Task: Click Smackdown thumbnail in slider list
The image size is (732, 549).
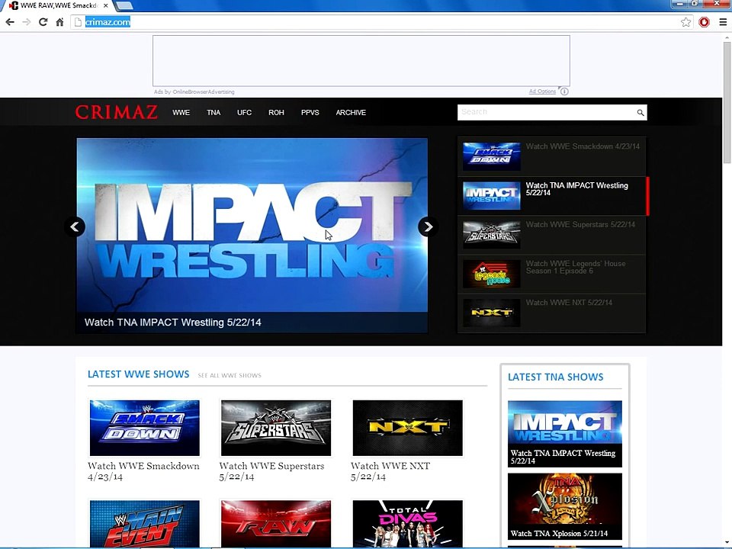Action: pyautogui.click(x=491, y=156)
